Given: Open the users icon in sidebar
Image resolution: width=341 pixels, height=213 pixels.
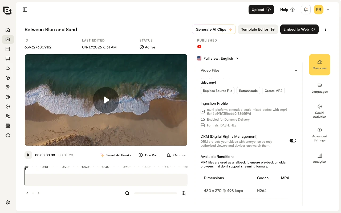Looking at the screenshot, I should (8, 116).
